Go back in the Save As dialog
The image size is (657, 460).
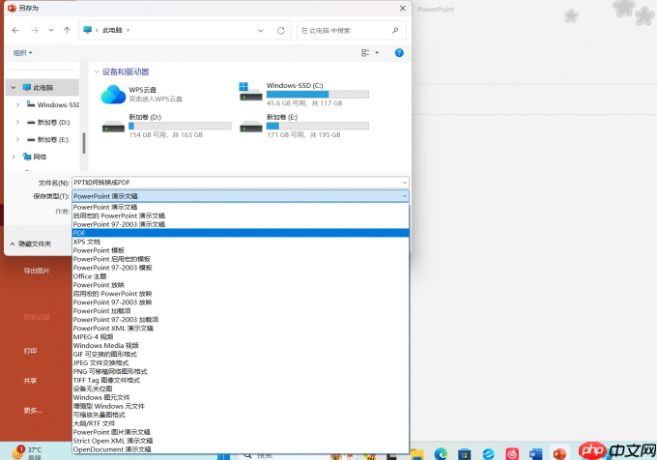click(x=15, y=30)
